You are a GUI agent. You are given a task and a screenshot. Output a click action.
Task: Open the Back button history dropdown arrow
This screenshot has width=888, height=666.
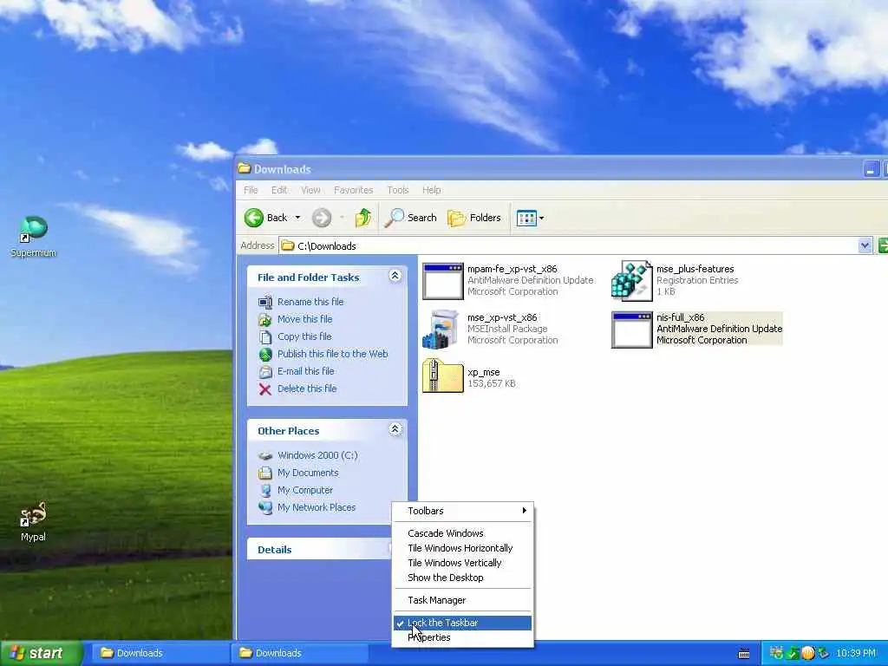tap(298, 218)
